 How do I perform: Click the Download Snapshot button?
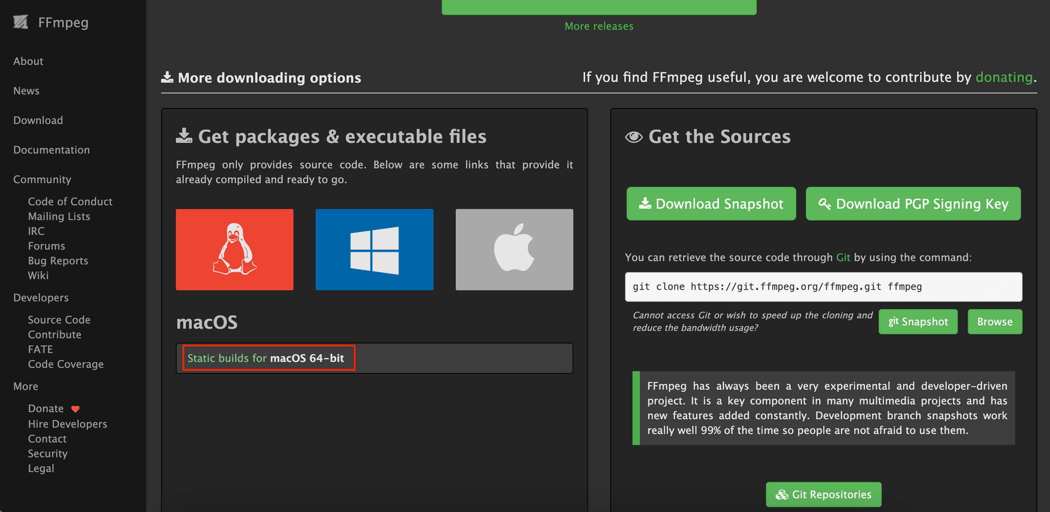coord(711,204)
